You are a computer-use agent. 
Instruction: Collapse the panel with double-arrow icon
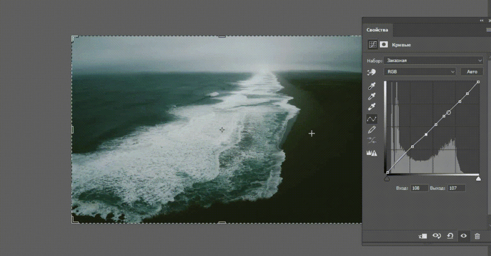(482, 20)
